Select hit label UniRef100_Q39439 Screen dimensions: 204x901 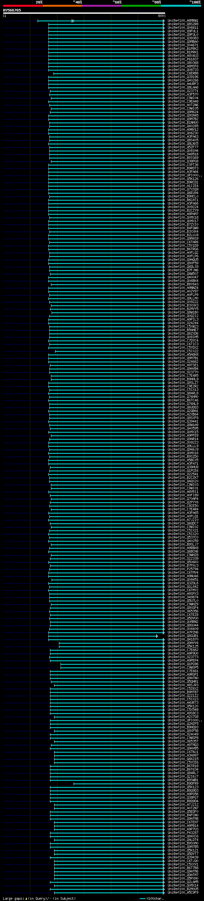(183, 857)
